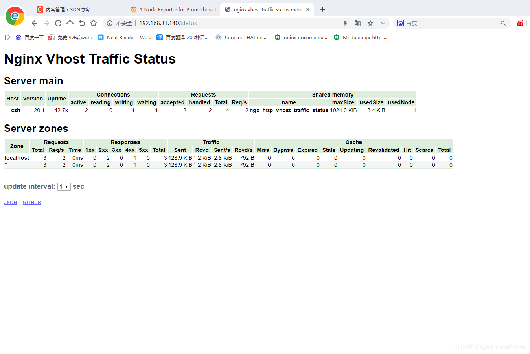The height and width of the screenshot is (354, 530).
Task: Toggle the bookmarks sidebar expander icon
Action: [7, 37]
